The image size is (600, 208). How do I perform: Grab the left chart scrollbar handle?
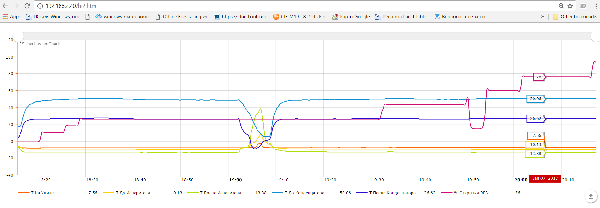(x=18, y=37)
